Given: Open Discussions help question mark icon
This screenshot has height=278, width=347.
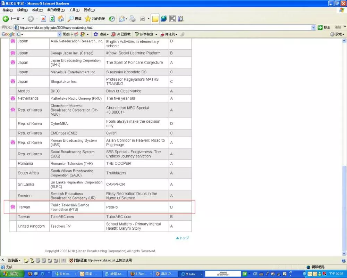Looking at the screenshot, I should point(344,261).
